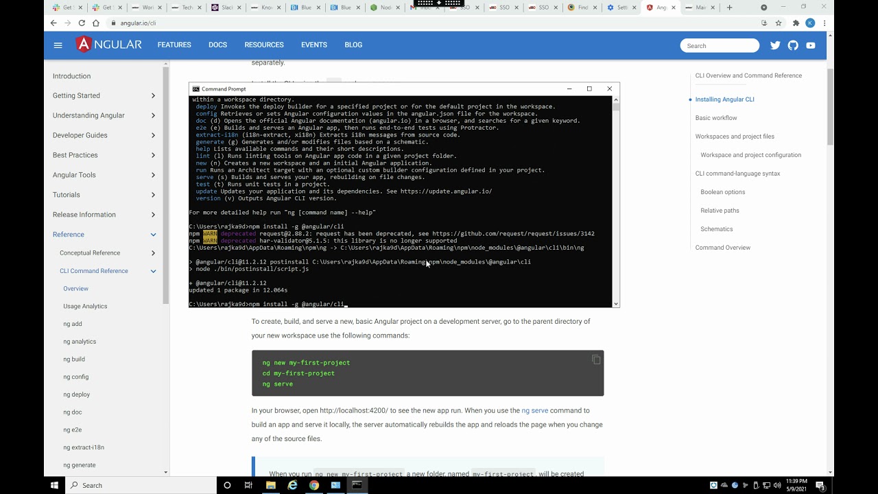This screenshot has height=494, width=878.
Task: Open the EVENTS nav item
Action: 314,45
